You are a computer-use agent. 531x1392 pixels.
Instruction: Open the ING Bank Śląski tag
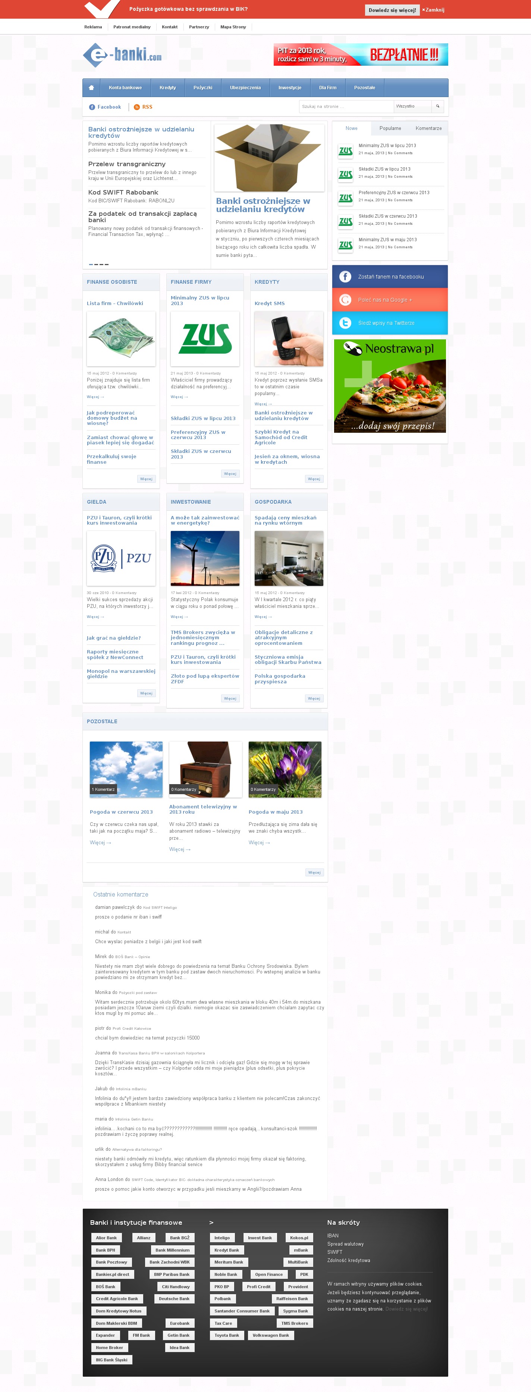[x=112, y=1360]
